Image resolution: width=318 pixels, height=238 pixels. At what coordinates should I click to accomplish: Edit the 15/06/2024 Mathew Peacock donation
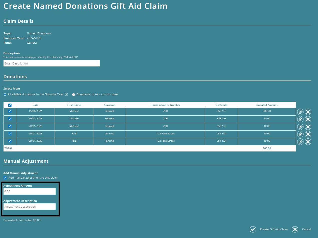tap(300, 112)
